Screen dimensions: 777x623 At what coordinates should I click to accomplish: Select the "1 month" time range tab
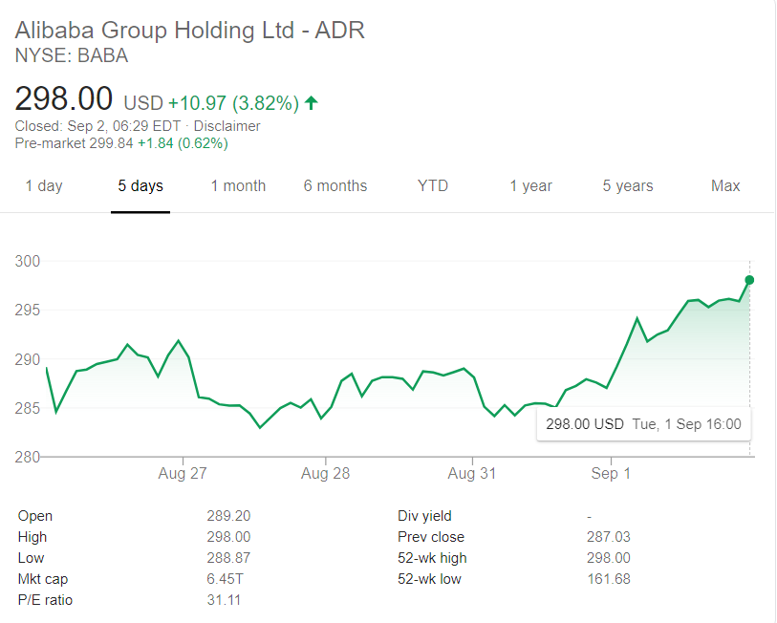point(237,185)
